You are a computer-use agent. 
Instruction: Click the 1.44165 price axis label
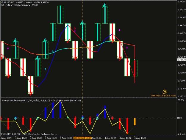[182, 18]
